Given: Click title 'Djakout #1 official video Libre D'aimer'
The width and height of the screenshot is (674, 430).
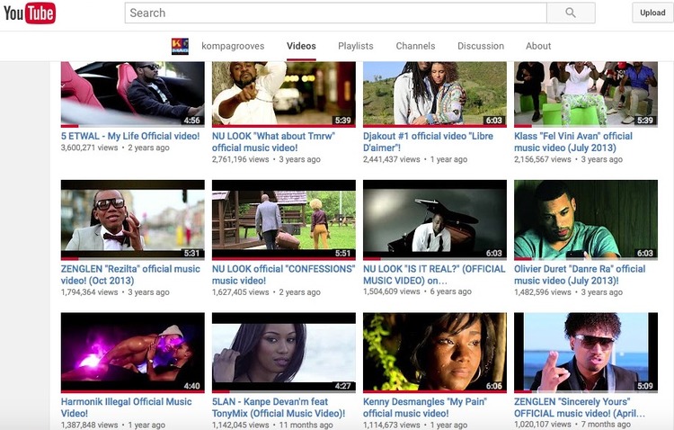Looking at the screenshot, I should 428,141.
